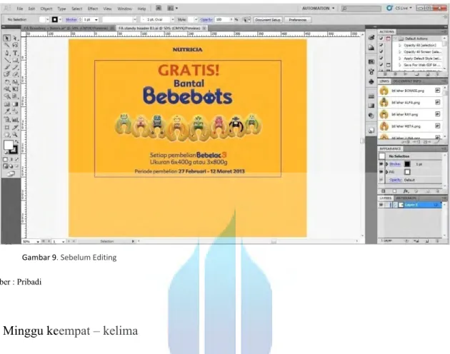Open the Object menu
Viewport: 450px width, 354px height.
coord(46,9)
